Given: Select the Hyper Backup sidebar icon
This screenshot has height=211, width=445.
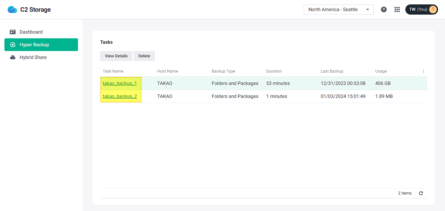Looking at the screenshot, I should pyautogui.click(x=13, y=45).
